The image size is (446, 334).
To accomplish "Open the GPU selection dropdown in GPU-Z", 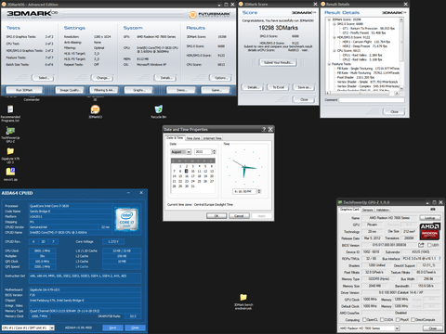I will (397, 328).
